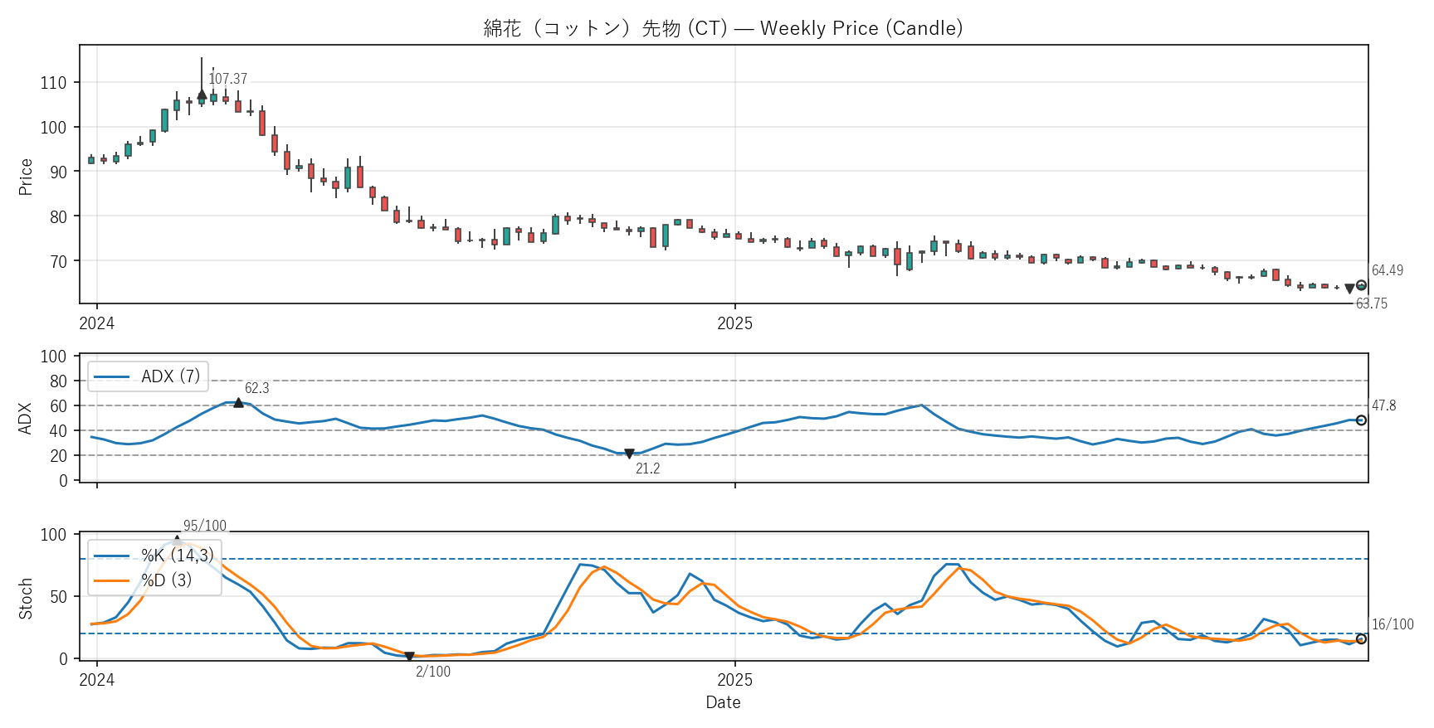The width and height of the screenshot is (1434, 728).
Task: Click the blue ADX line swatch in the legend
Action: 111,376
